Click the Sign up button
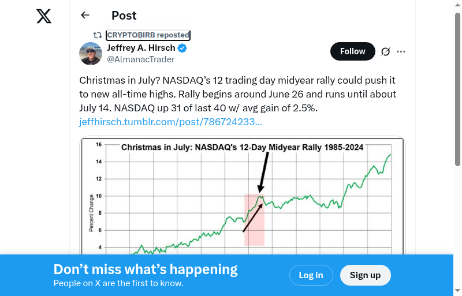 pyautogui.click(x=365, y=275)
